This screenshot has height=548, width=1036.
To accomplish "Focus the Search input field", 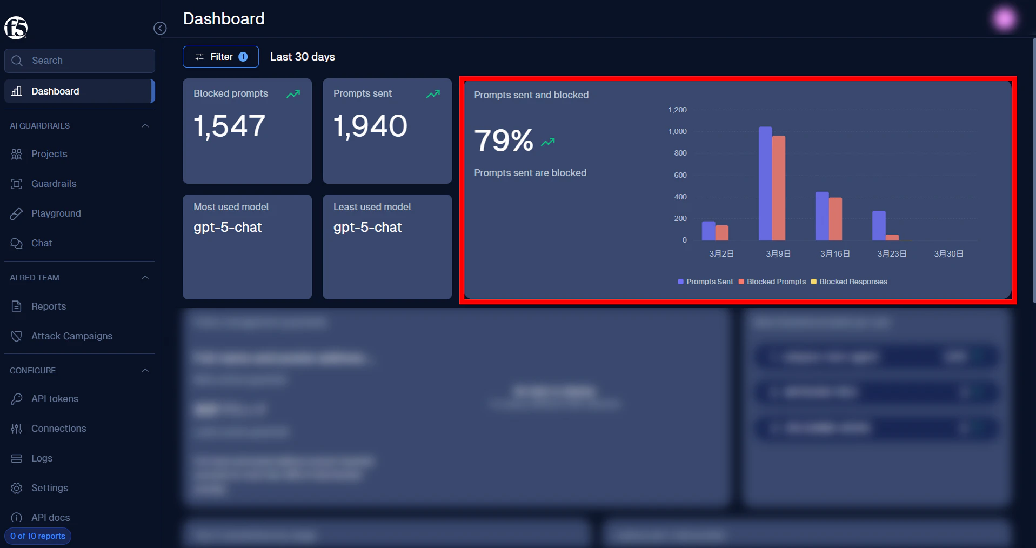I will pos(79,61).
